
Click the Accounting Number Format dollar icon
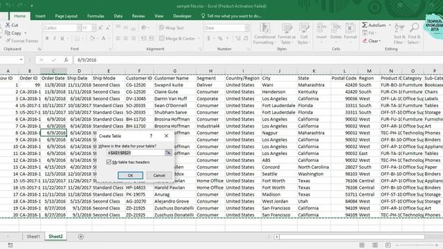[x=208, y=38]
